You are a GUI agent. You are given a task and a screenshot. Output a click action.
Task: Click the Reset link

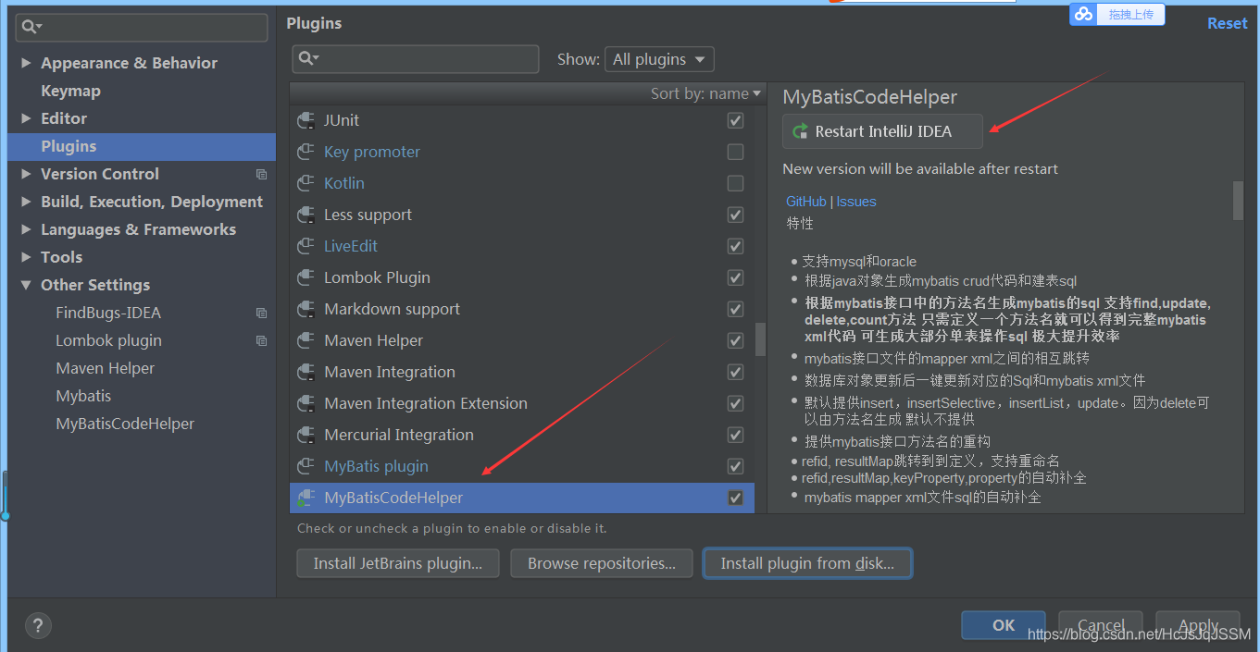pyautogui.click(x=1227, y=24)
